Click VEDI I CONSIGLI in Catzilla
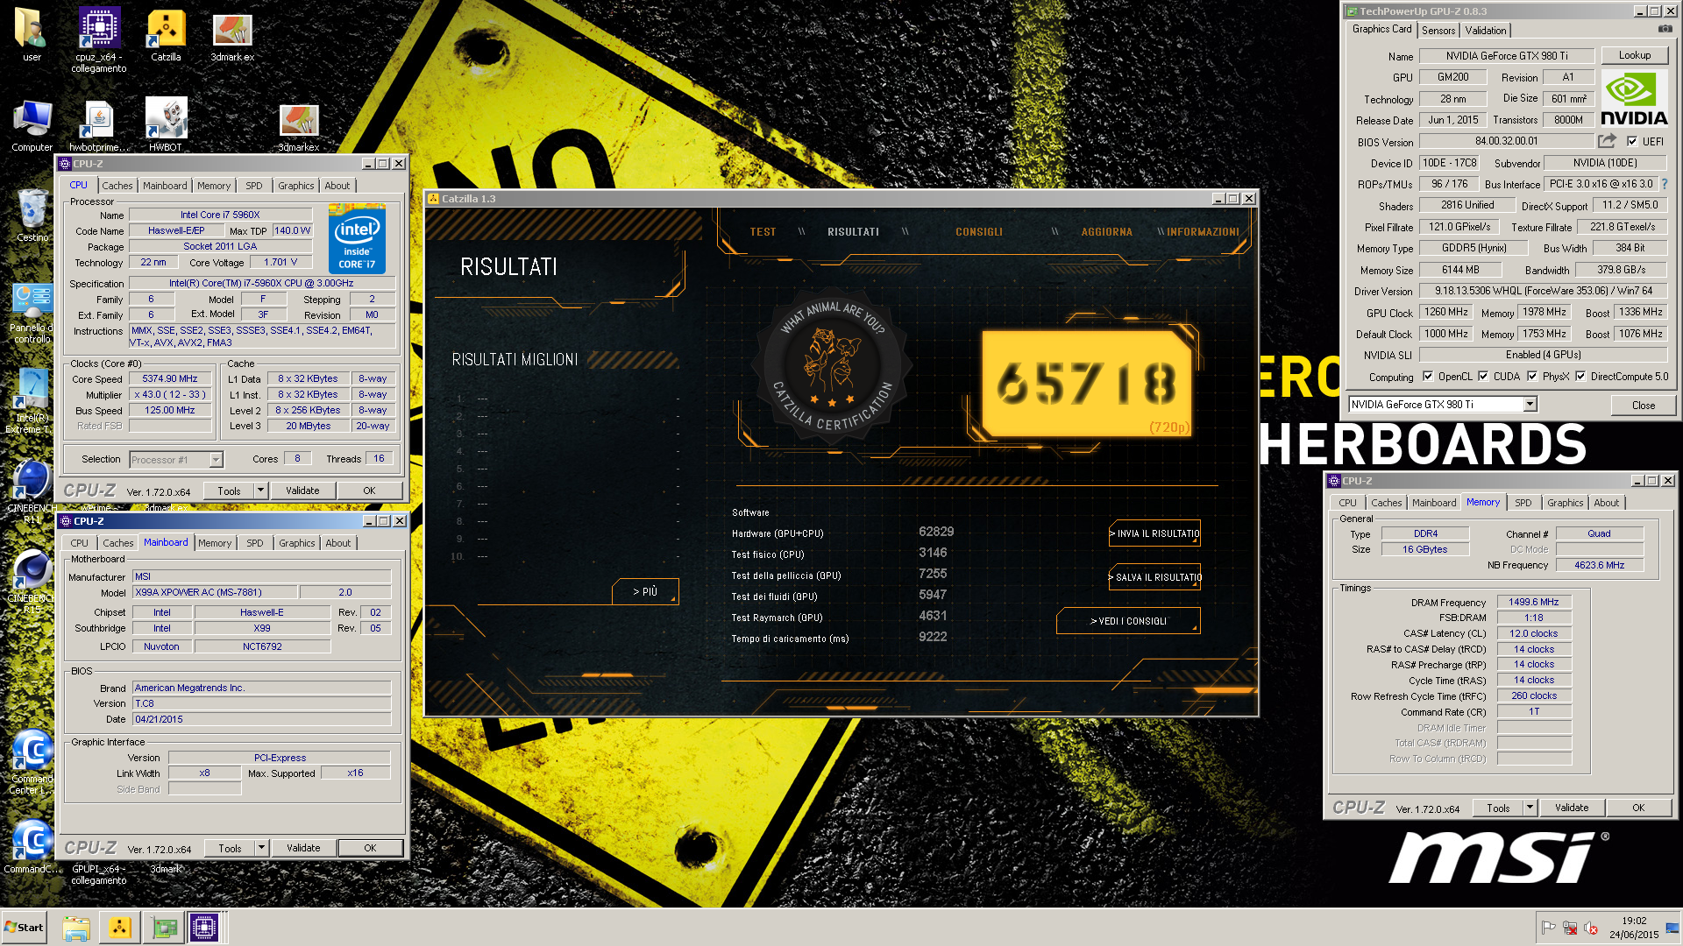The image size is (1683, 946). point(1129,621)
